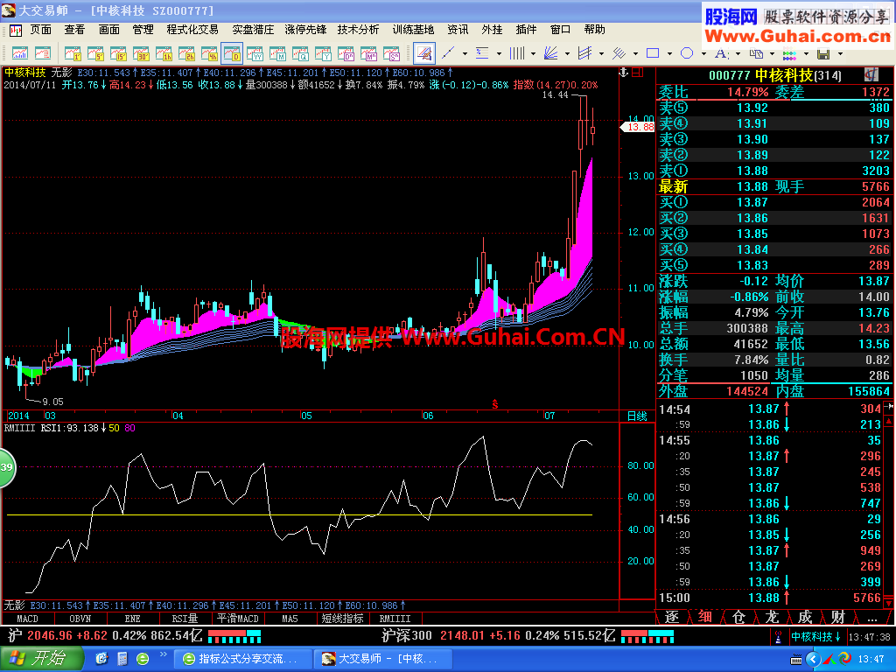896x672 pixels.
Task: Switch chart to 2-hour period icon
Action: pos(187,53)
